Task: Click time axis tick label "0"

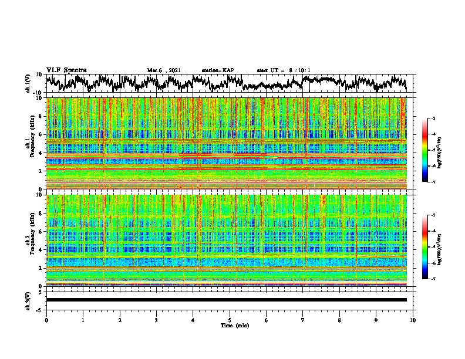Action: point(46,320)
